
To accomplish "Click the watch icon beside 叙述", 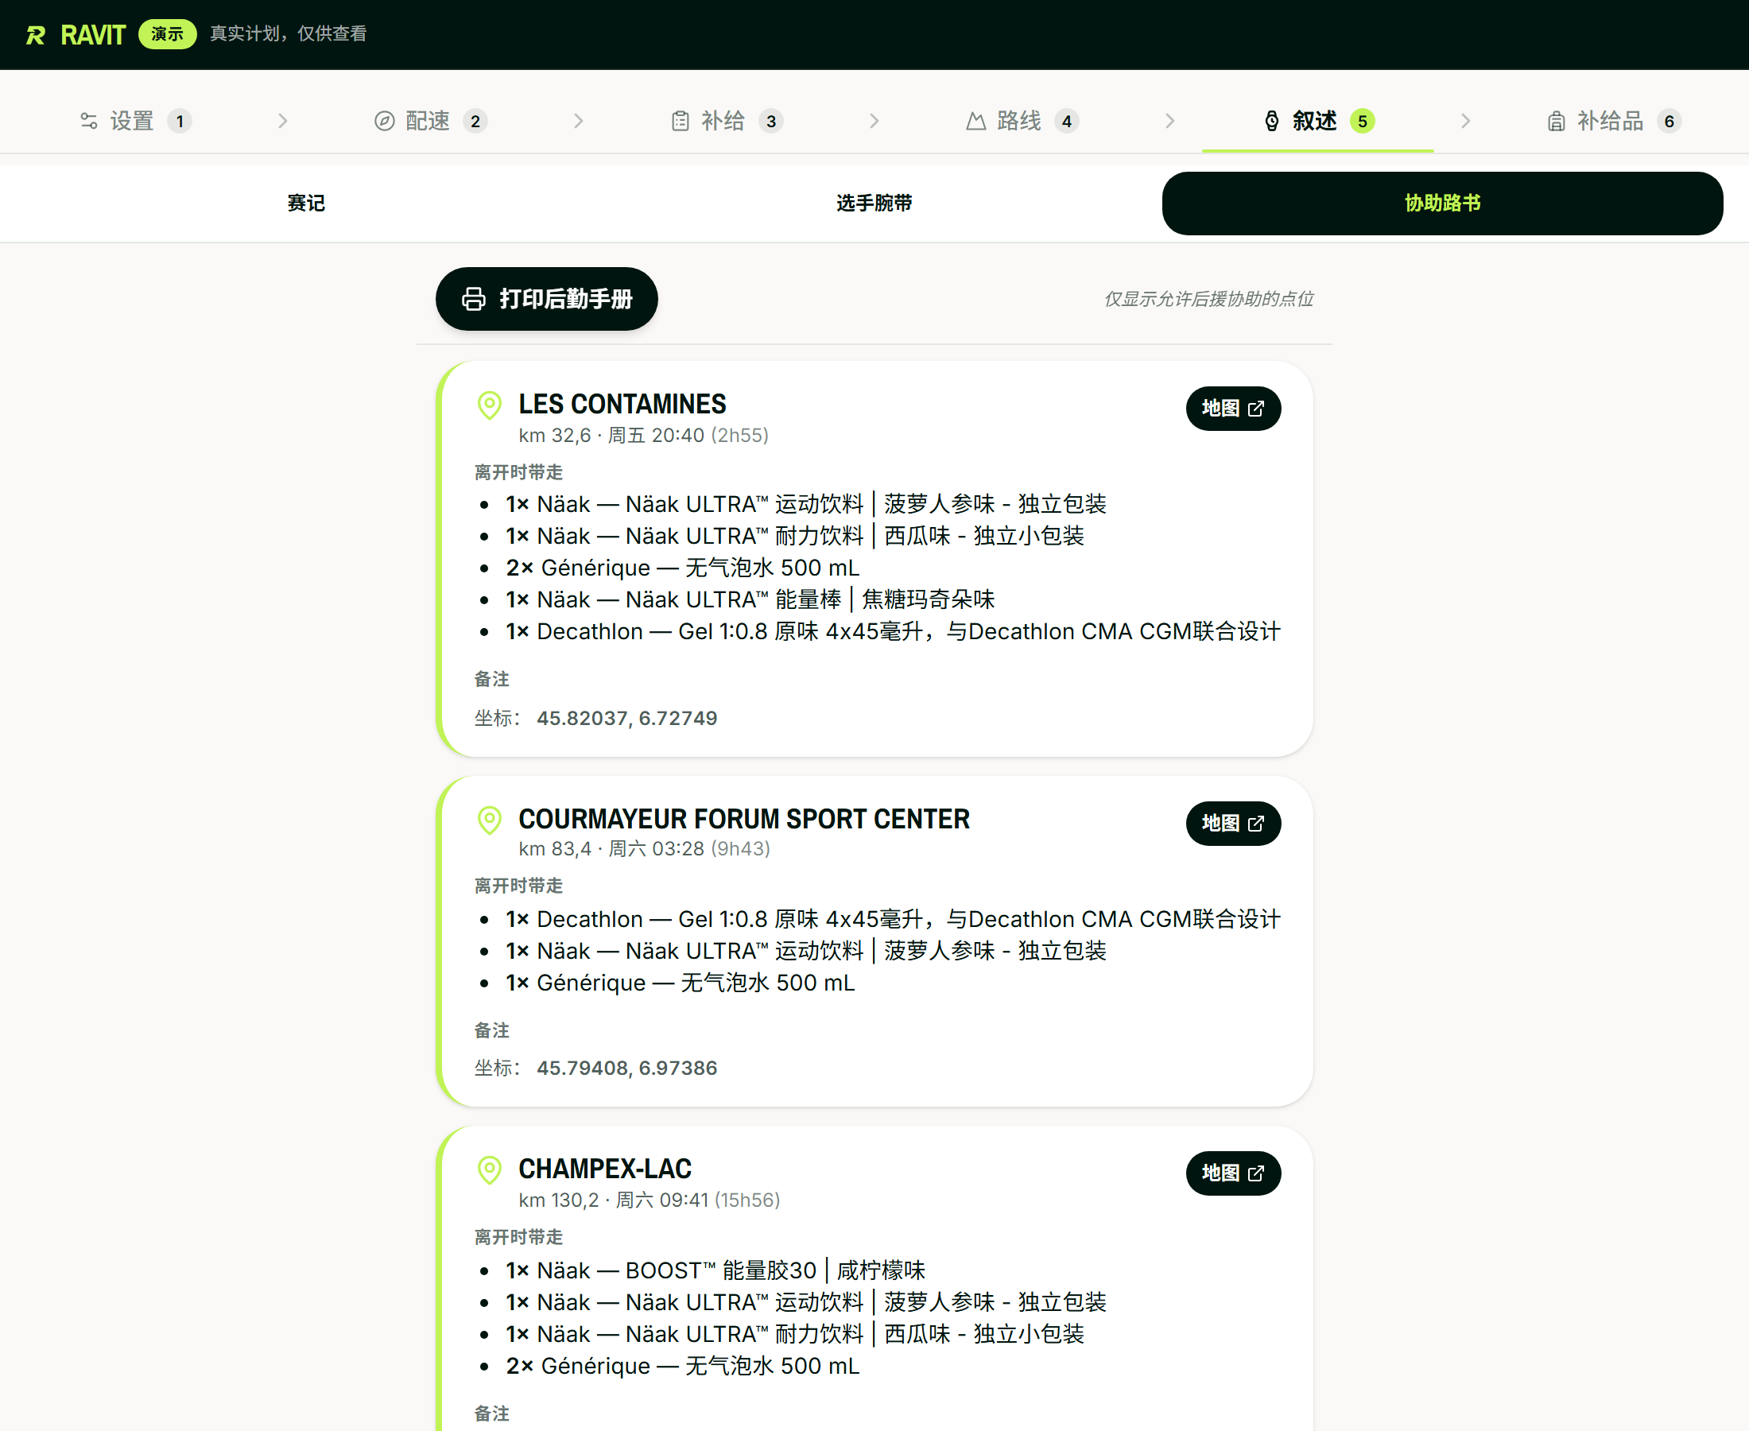I will [1272, 121].
